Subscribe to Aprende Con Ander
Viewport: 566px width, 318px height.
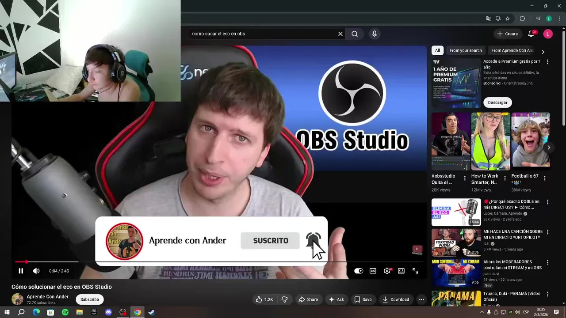[x=90, y=299]
